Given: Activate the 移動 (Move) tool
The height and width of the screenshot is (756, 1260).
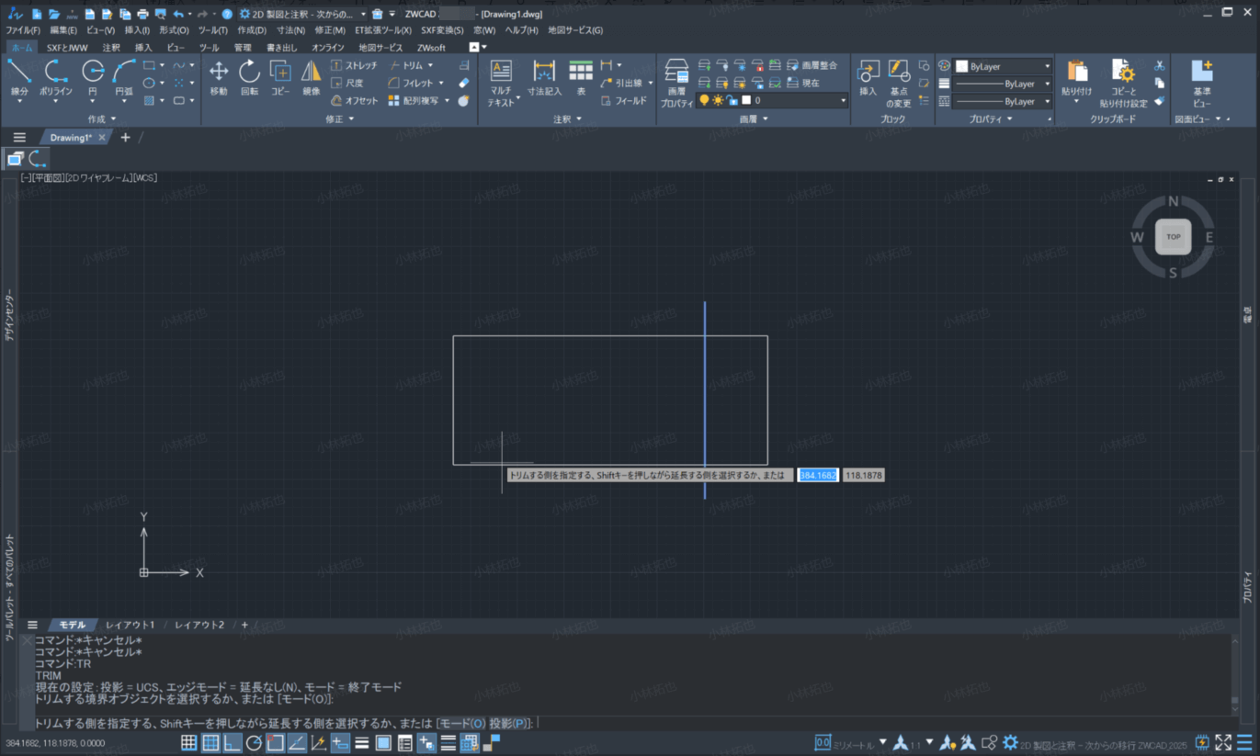Looking at the screenshot, I should tap(219, 78).
